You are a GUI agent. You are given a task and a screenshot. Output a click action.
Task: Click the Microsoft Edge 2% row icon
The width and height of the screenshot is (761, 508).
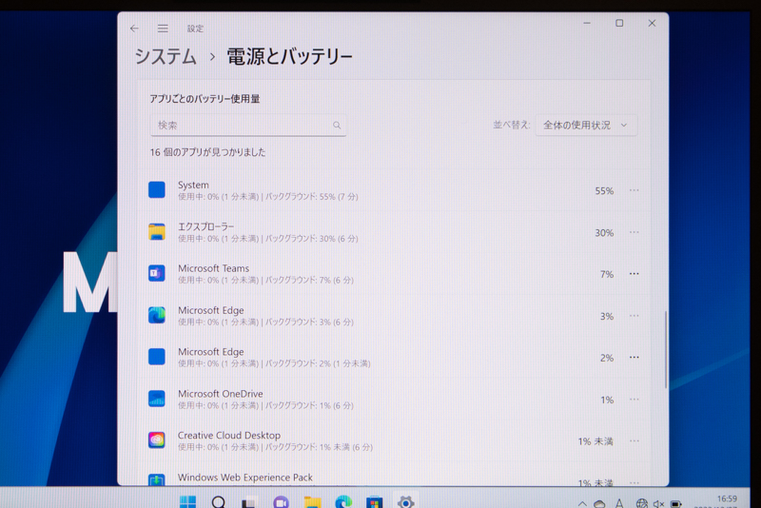click(x=157, y=357)
